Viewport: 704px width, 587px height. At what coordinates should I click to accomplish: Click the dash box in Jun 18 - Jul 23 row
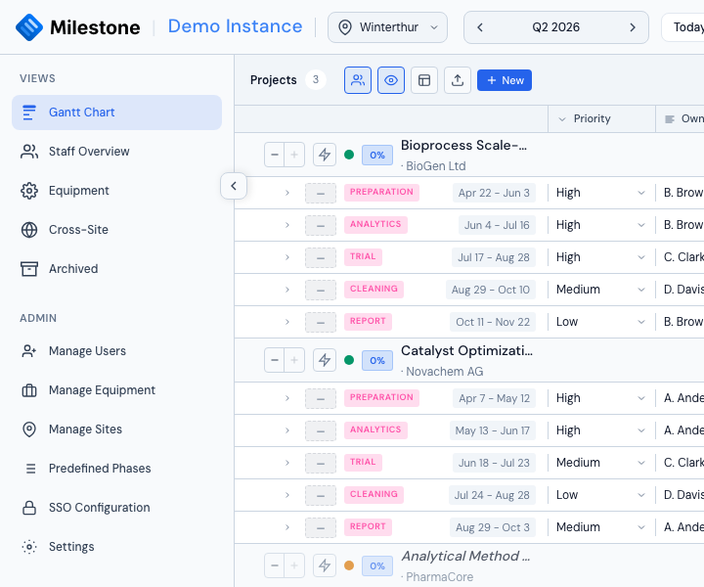[321, 464]
